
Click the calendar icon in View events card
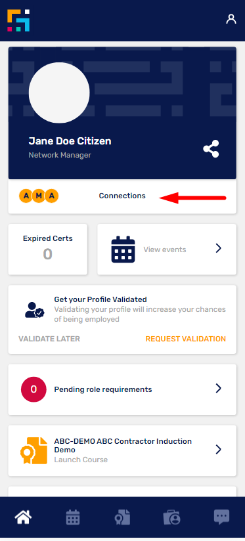pos(123,249)
